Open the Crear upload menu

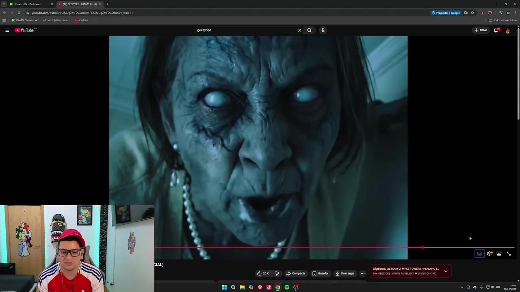(x=481, y=30)
